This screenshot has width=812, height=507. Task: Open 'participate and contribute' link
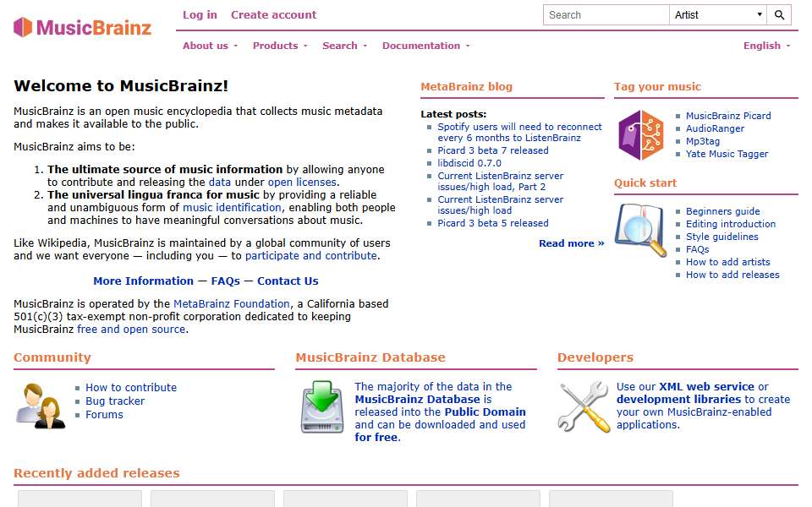(310, 255)
